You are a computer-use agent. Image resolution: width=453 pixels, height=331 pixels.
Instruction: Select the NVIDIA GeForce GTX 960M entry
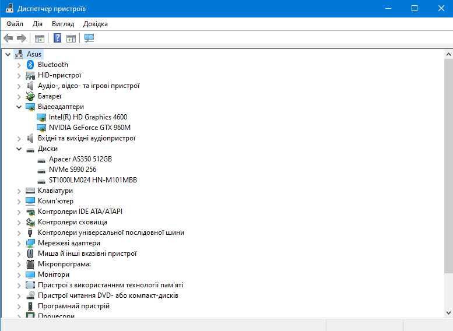coord(90,128)
